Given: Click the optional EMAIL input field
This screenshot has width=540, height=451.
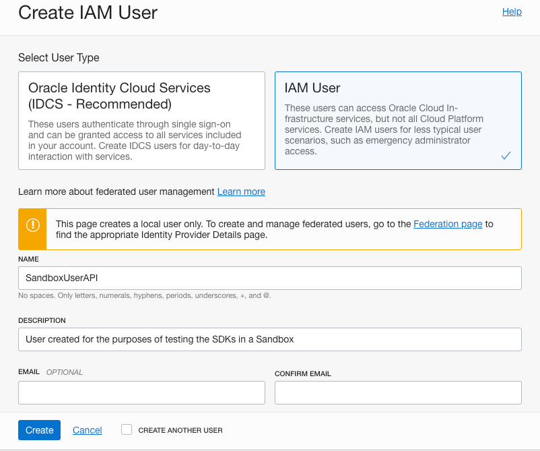Looking at the screenshot, I should click(141, 392).
